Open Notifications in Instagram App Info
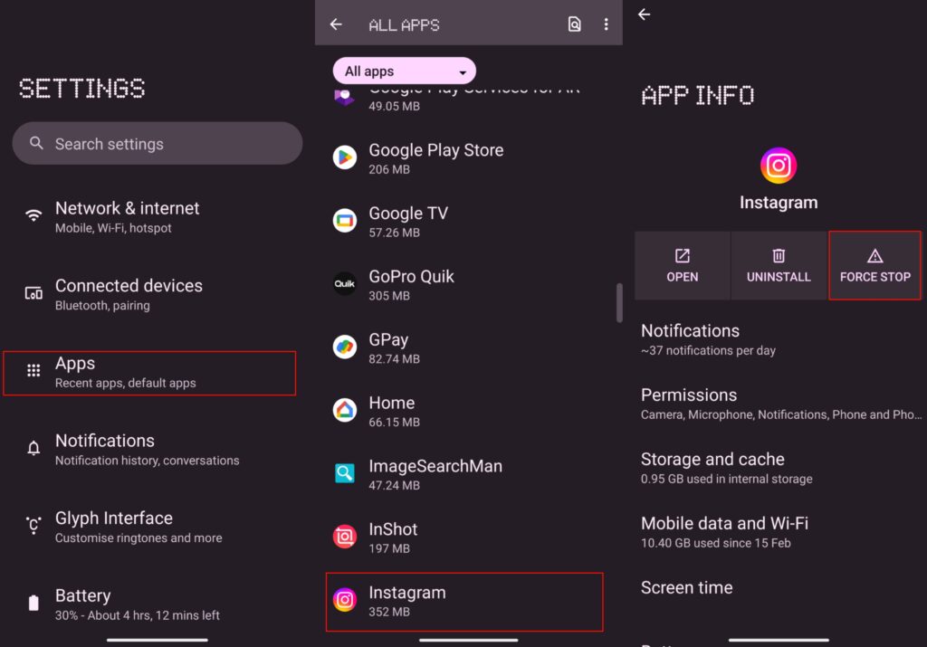The height and width of the screenshot is (647, 927). click(x=778, y=339)
